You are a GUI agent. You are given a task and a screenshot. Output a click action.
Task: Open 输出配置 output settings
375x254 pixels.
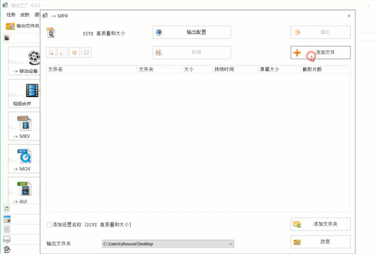pyautogui.click(x=192, y=32)
